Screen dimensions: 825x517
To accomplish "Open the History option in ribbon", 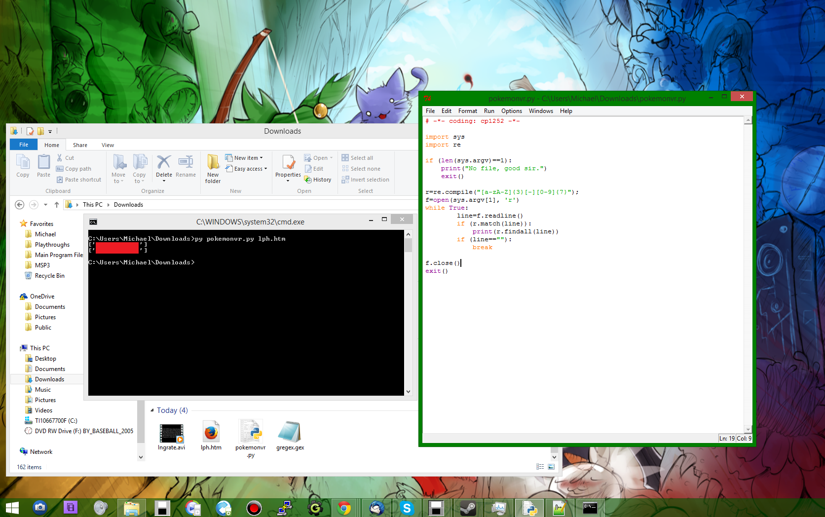I will click(x=318, y=180).
